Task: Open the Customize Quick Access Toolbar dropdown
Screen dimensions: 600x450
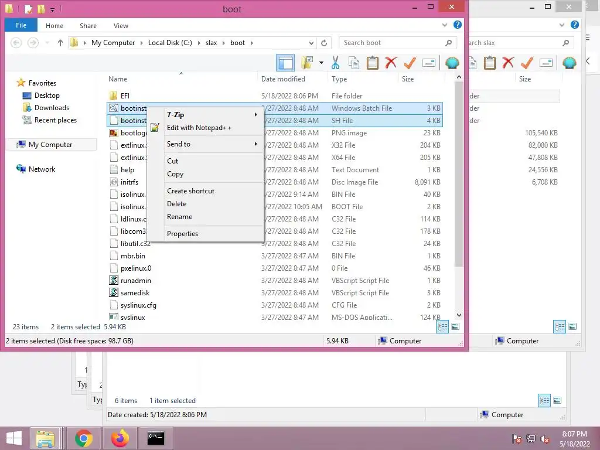Action: 52,9
